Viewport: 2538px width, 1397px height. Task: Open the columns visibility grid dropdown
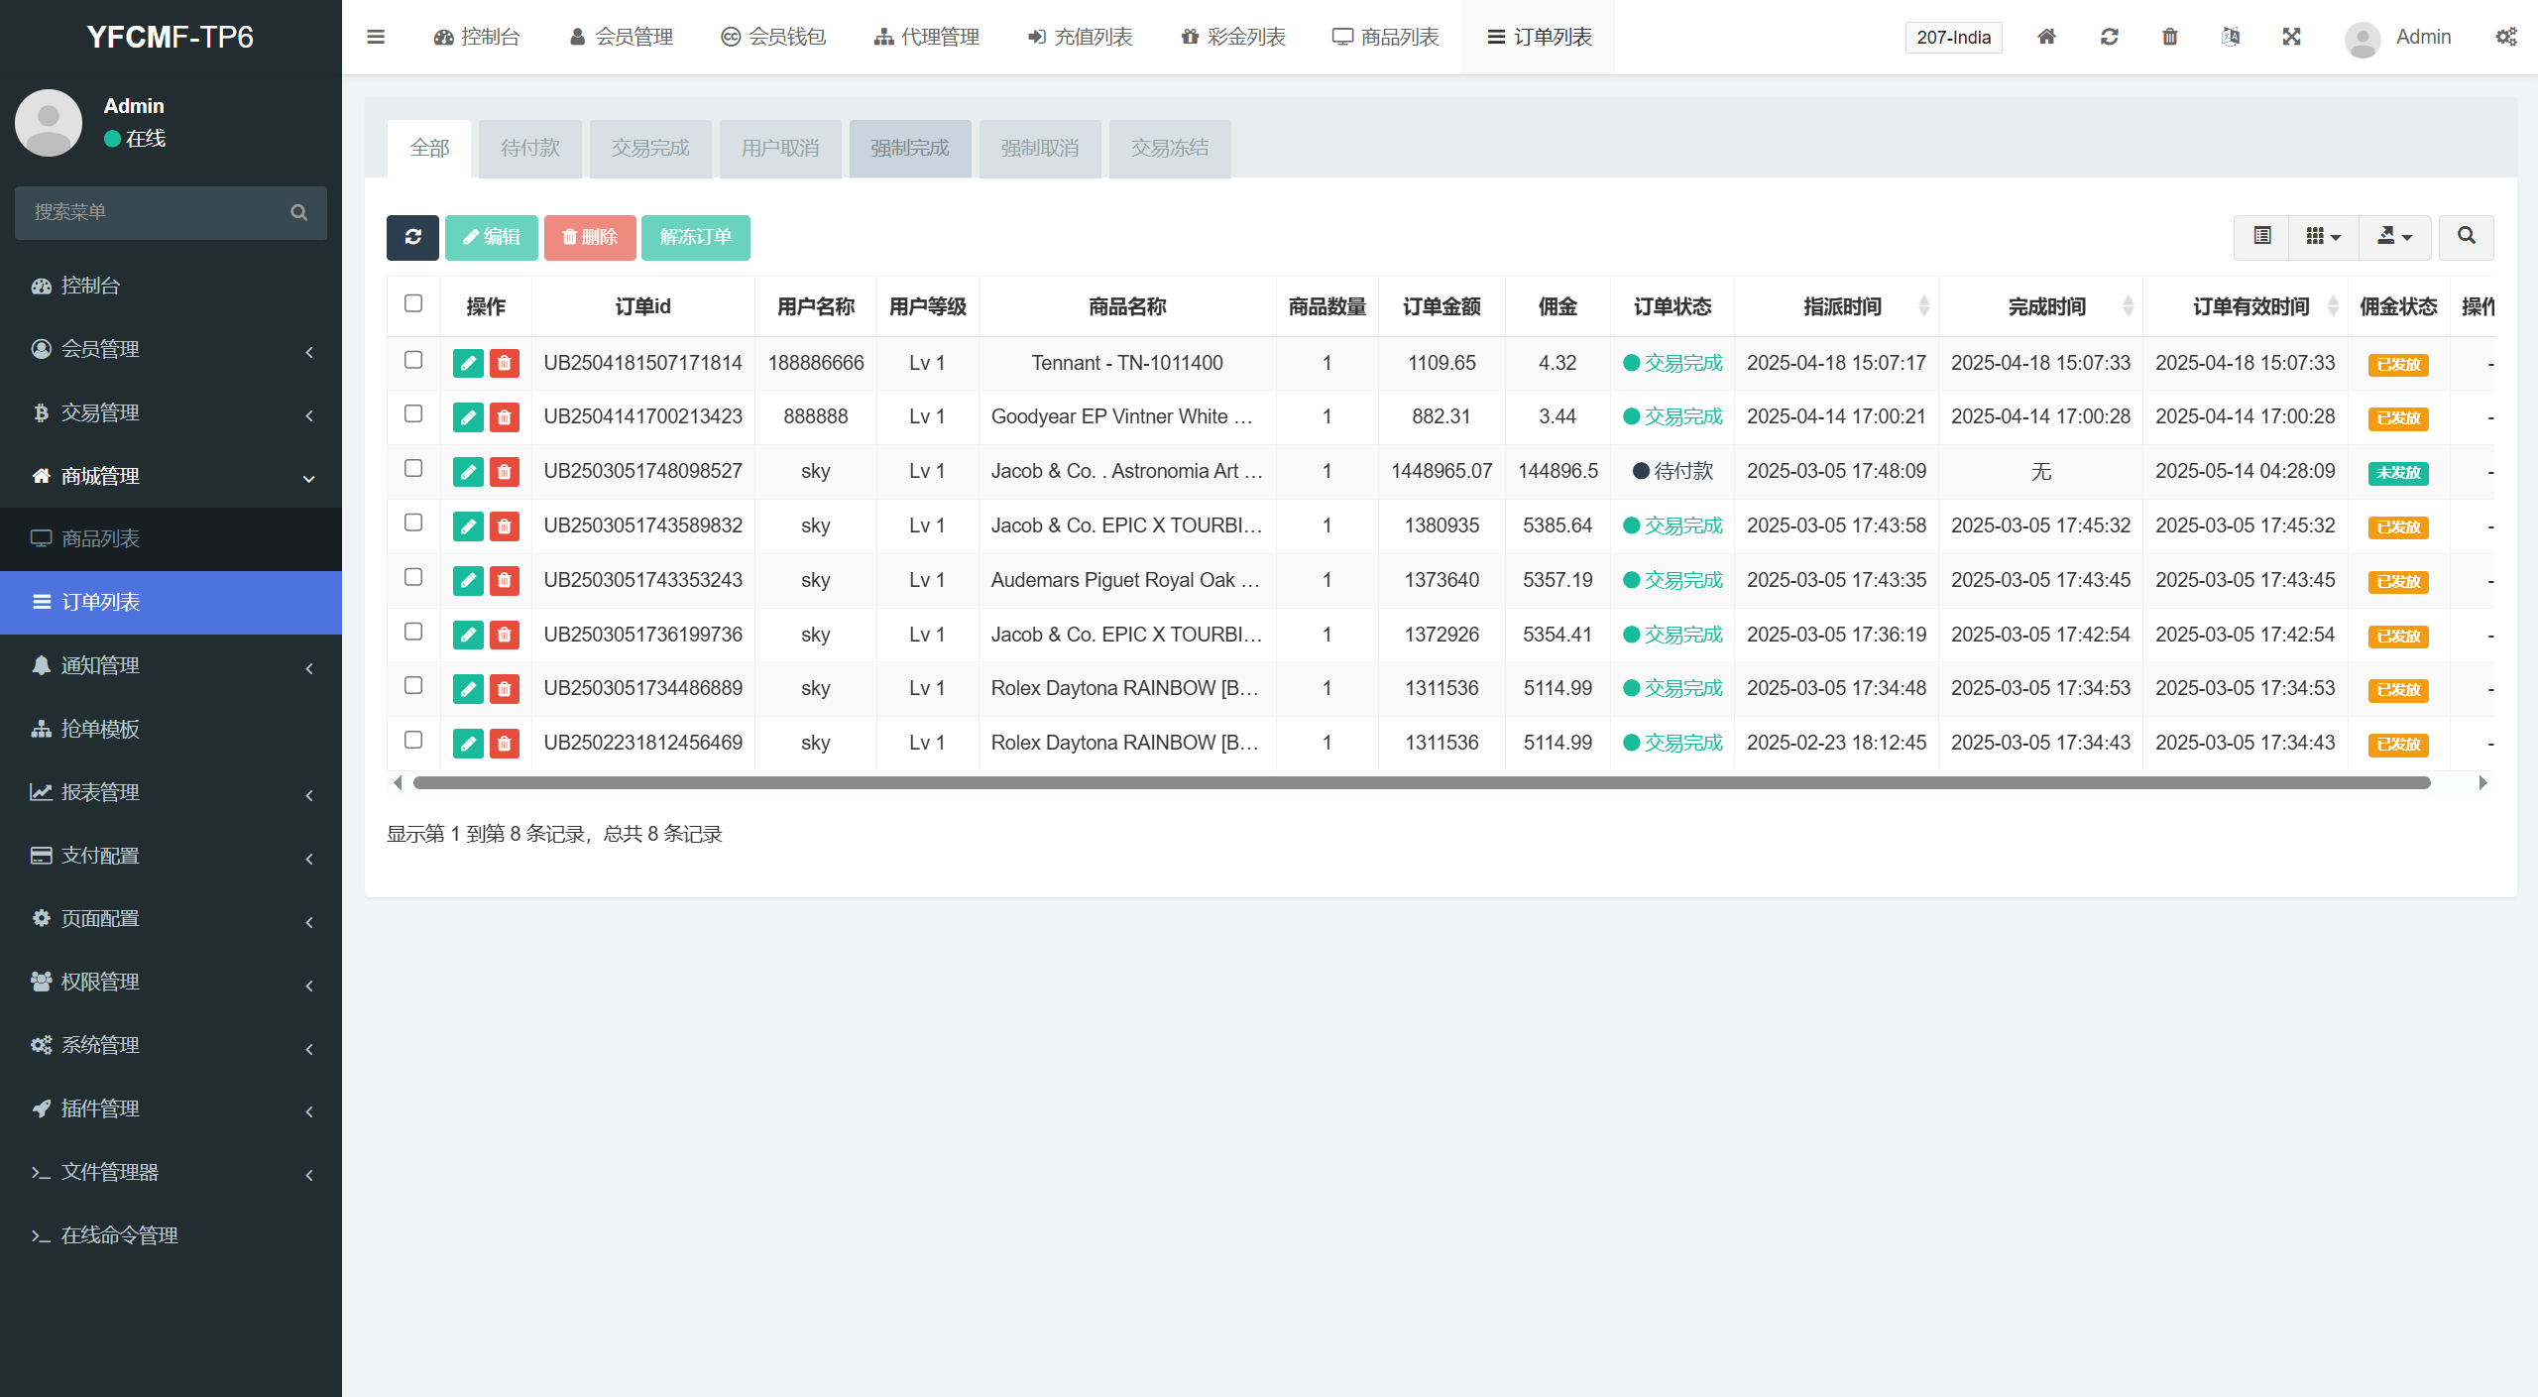point(2323,237)
